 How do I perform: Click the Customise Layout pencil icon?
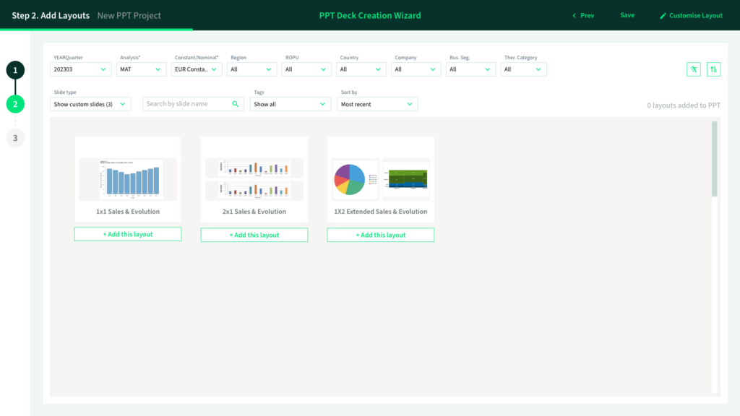(663, 16)
